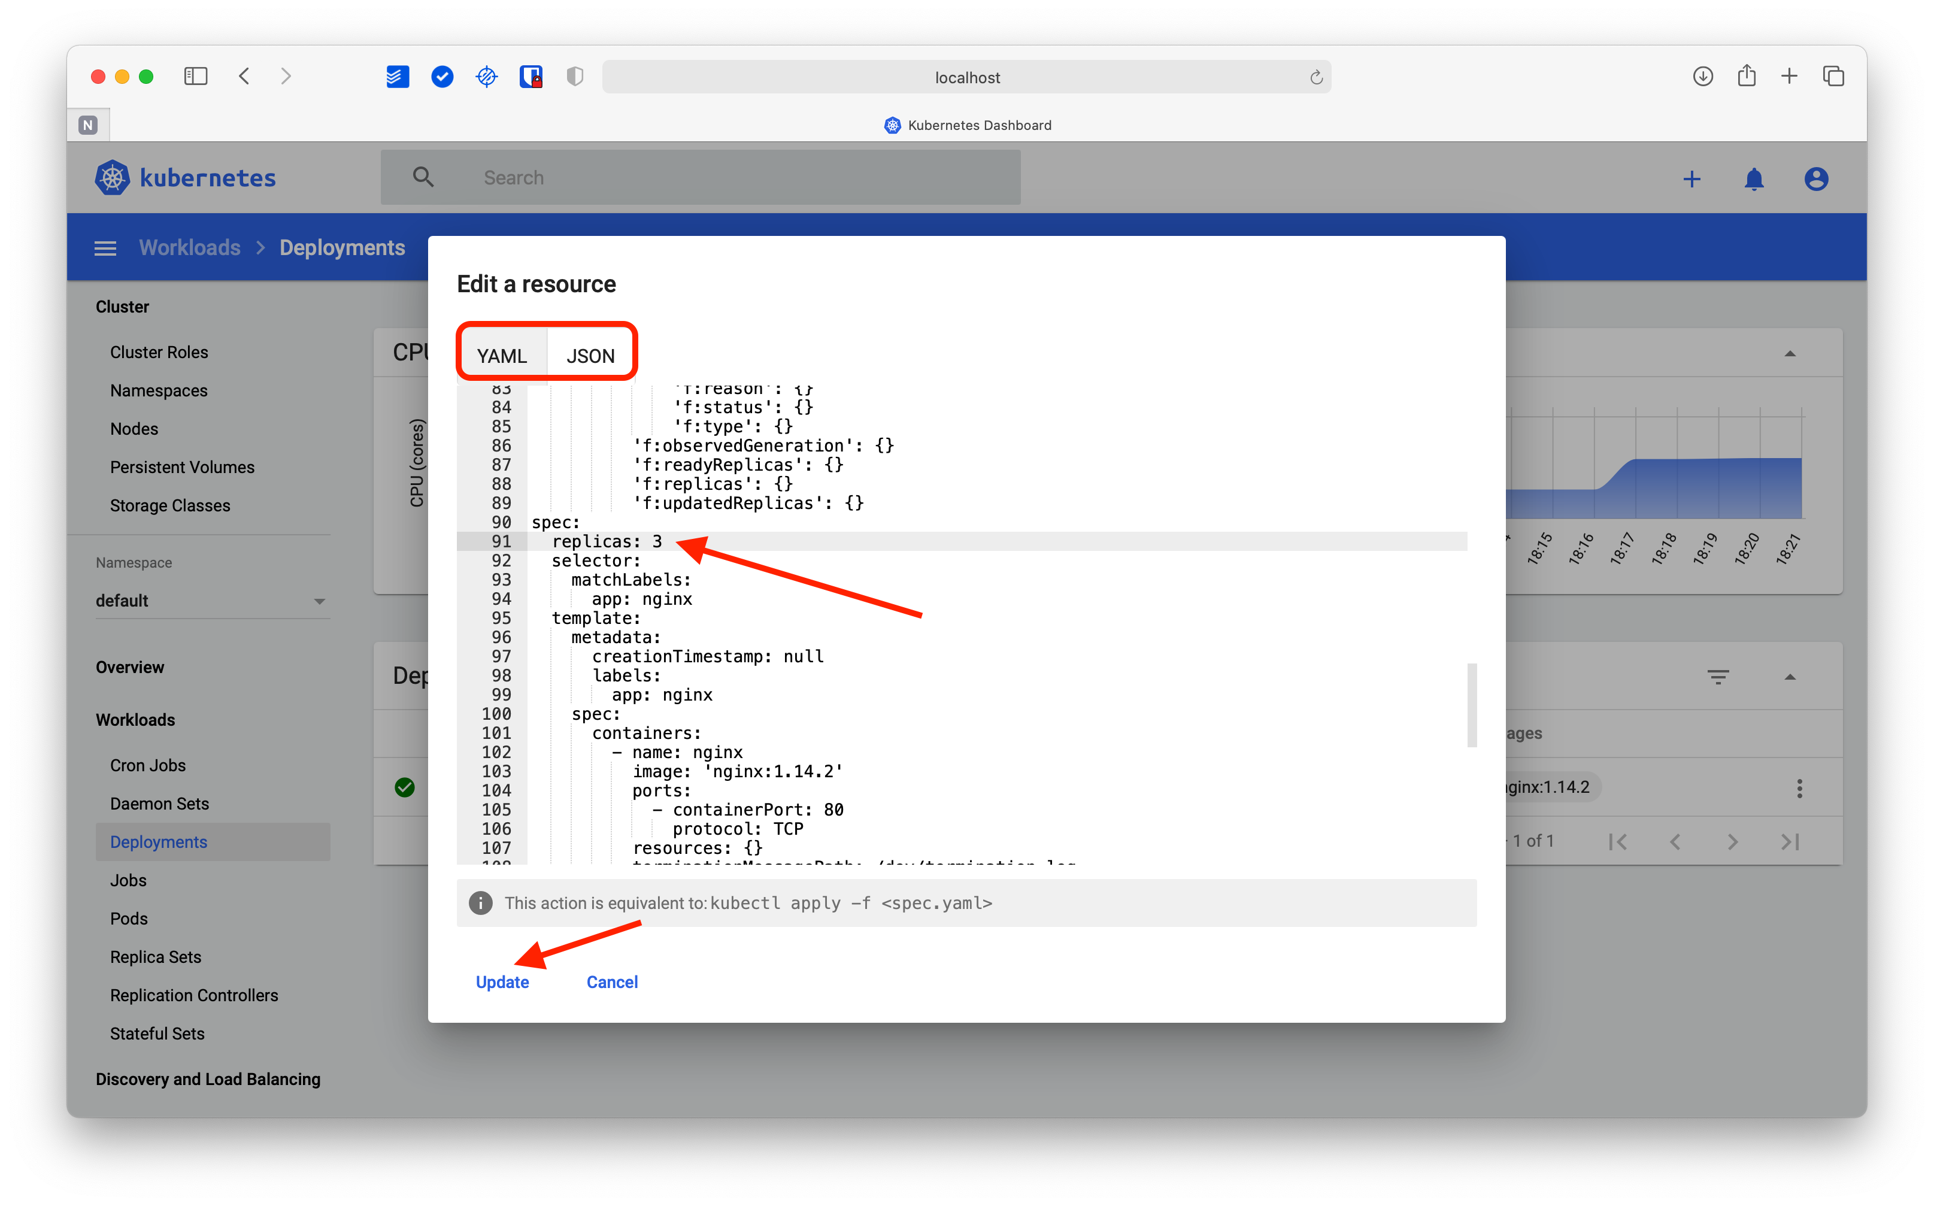Screen dimensions: 1934x1206
Task: Reload the page with the refresh icon
Action: click(x=1316, y=77)
